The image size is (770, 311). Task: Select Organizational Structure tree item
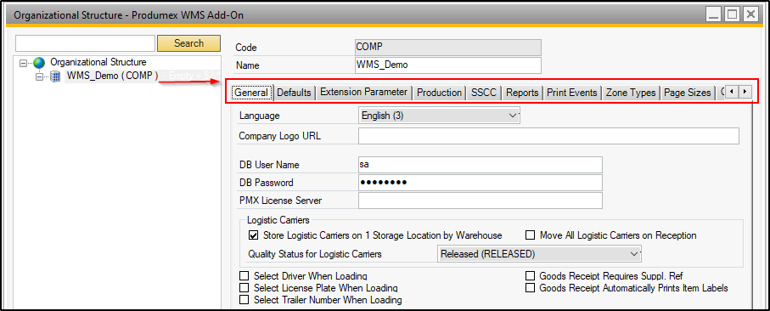[x=98, y=62]
